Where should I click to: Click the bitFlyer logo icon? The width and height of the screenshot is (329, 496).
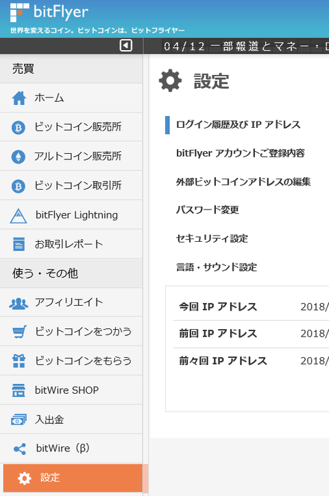click(x=20, y=12)
